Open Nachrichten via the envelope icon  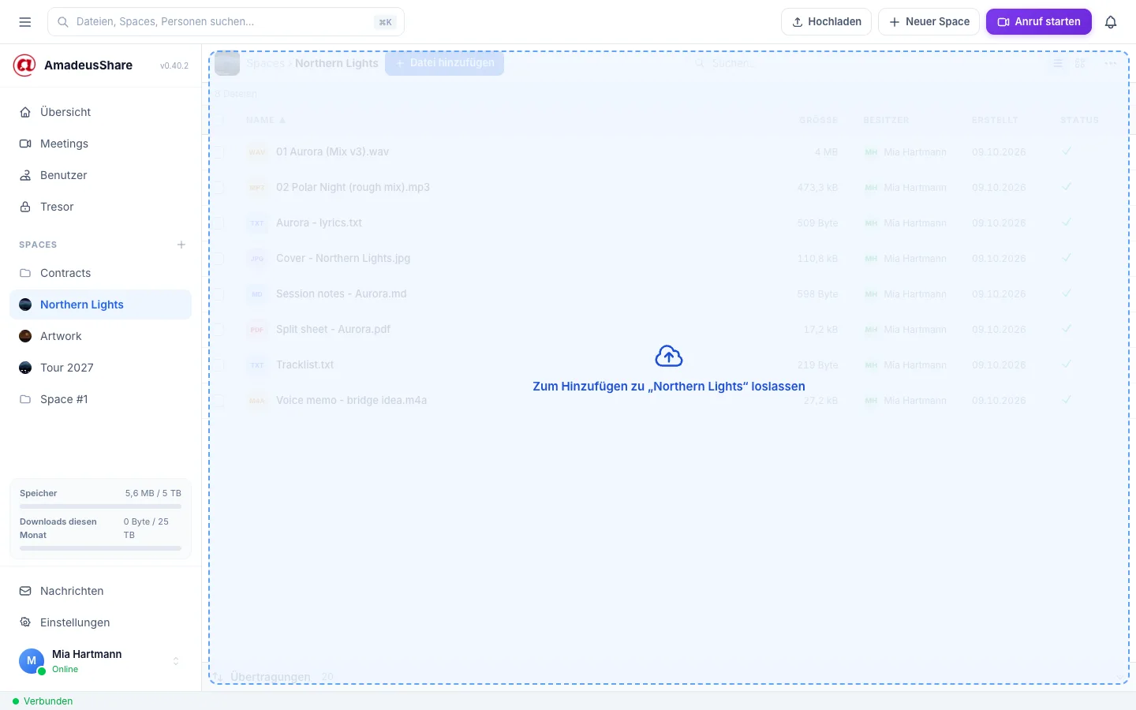25,591
